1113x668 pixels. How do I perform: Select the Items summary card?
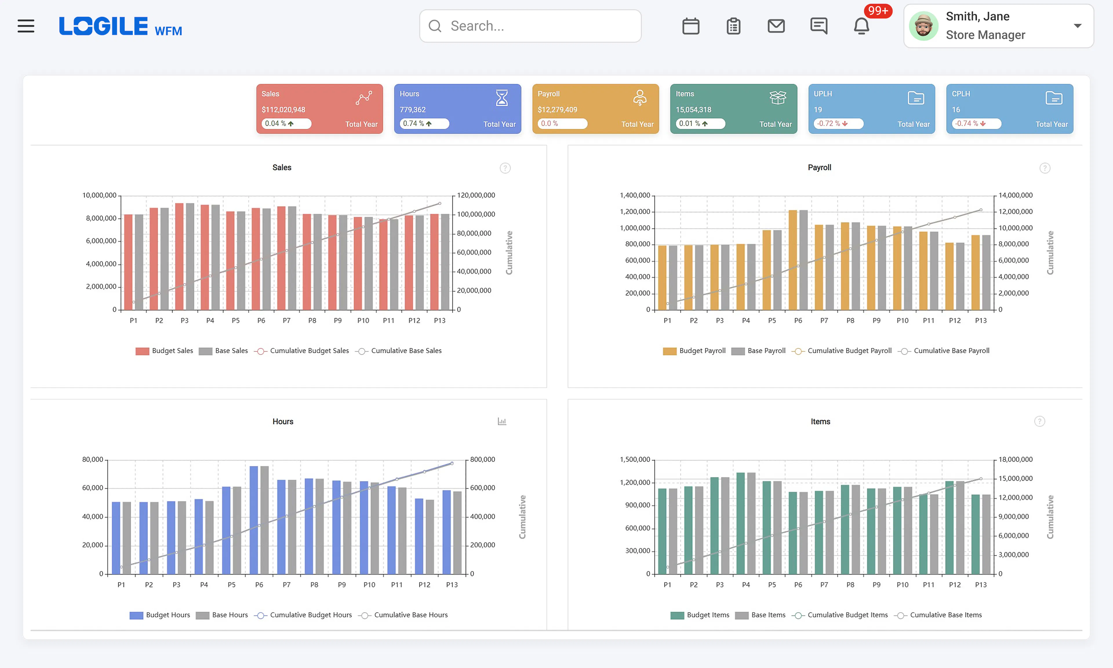pos(733,108)
